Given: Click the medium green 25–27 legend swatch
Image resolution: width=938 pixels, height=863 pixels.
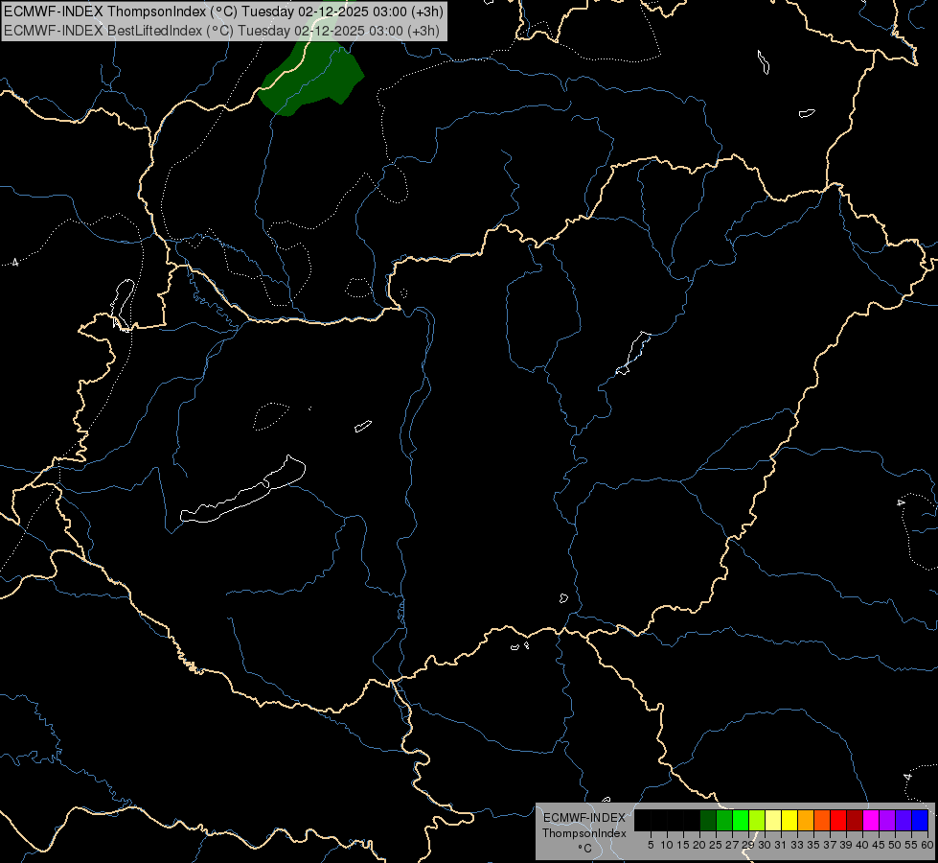Looking at the screenshot, I should (724, 821).
